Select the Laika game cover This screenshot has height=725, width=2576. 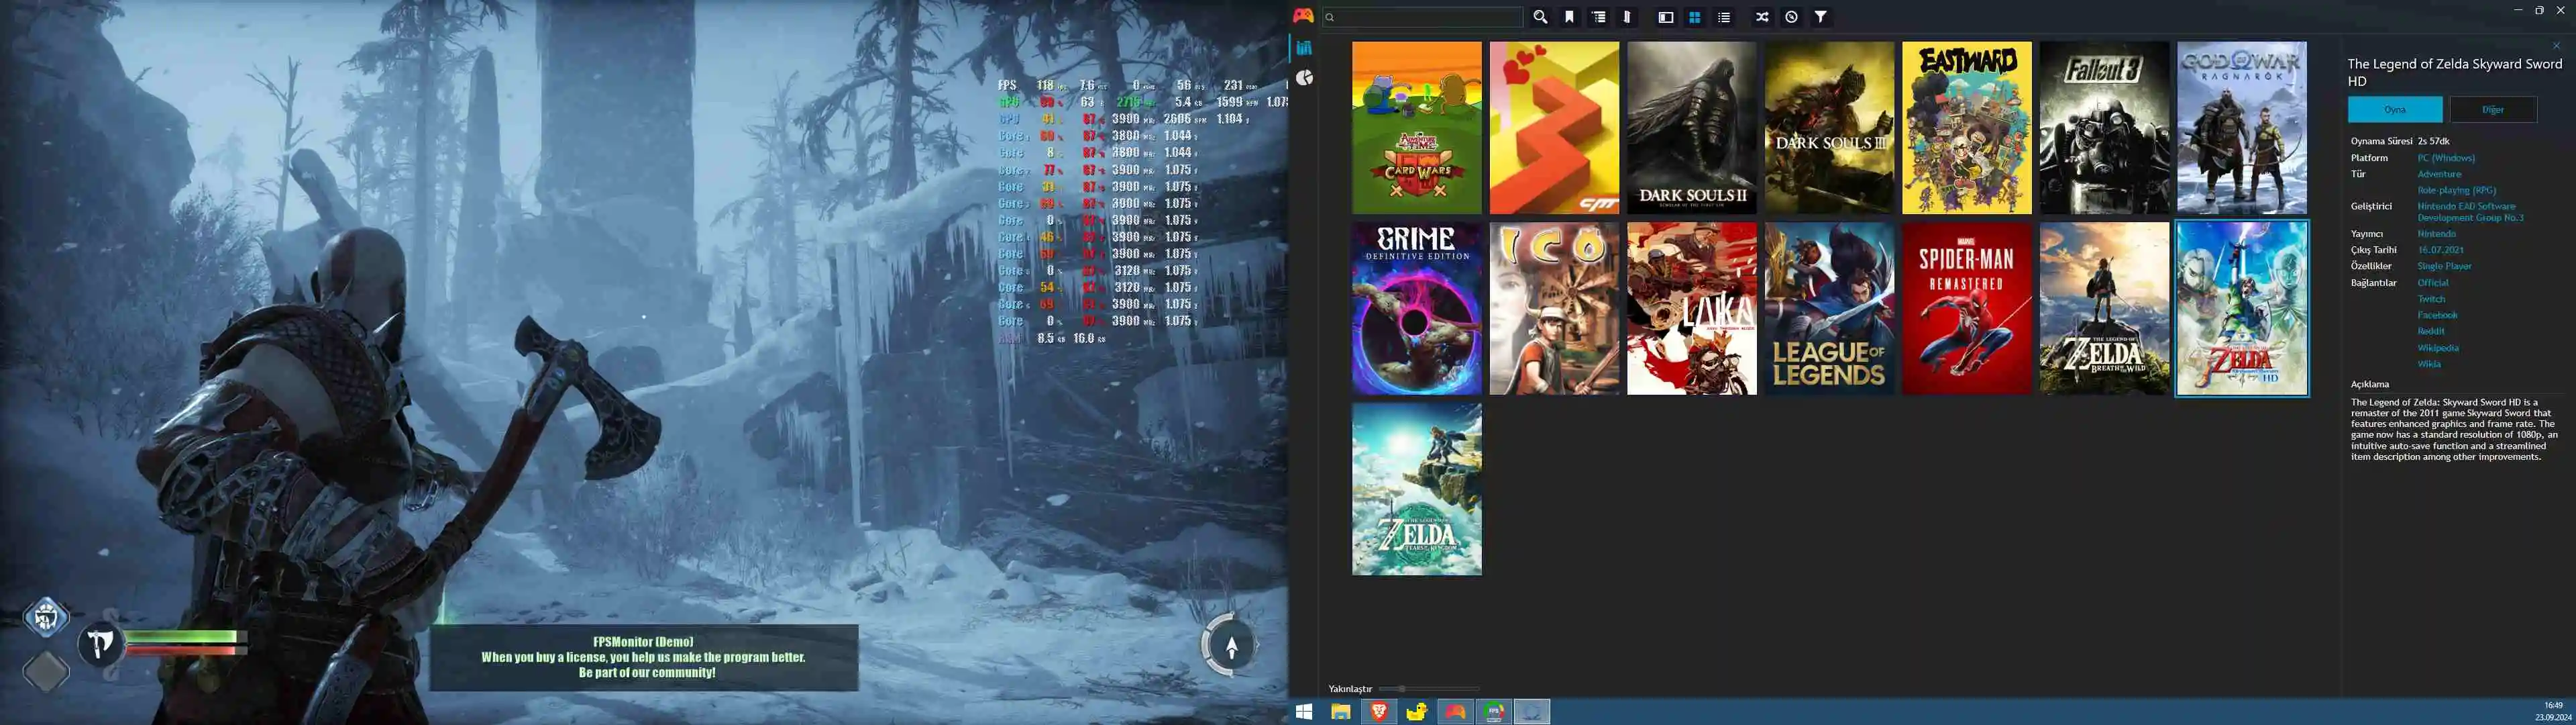[1692, 308]
